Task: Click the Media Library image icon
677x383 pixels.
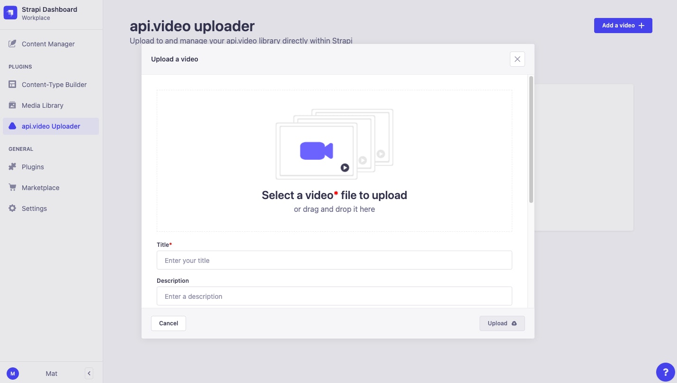Action: [12, 105]
